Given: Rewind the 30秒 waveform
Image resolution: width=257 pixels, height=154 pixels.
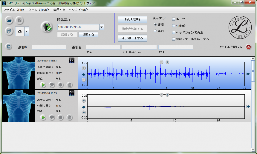Looking at the screenshot, I should pyautogui.click(x=84, y=74).
